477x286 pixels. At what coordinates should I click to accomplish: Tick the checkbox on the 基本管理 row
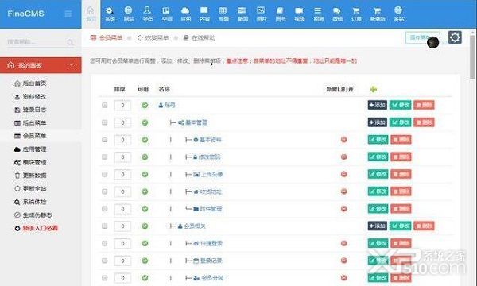pos(105,122)
